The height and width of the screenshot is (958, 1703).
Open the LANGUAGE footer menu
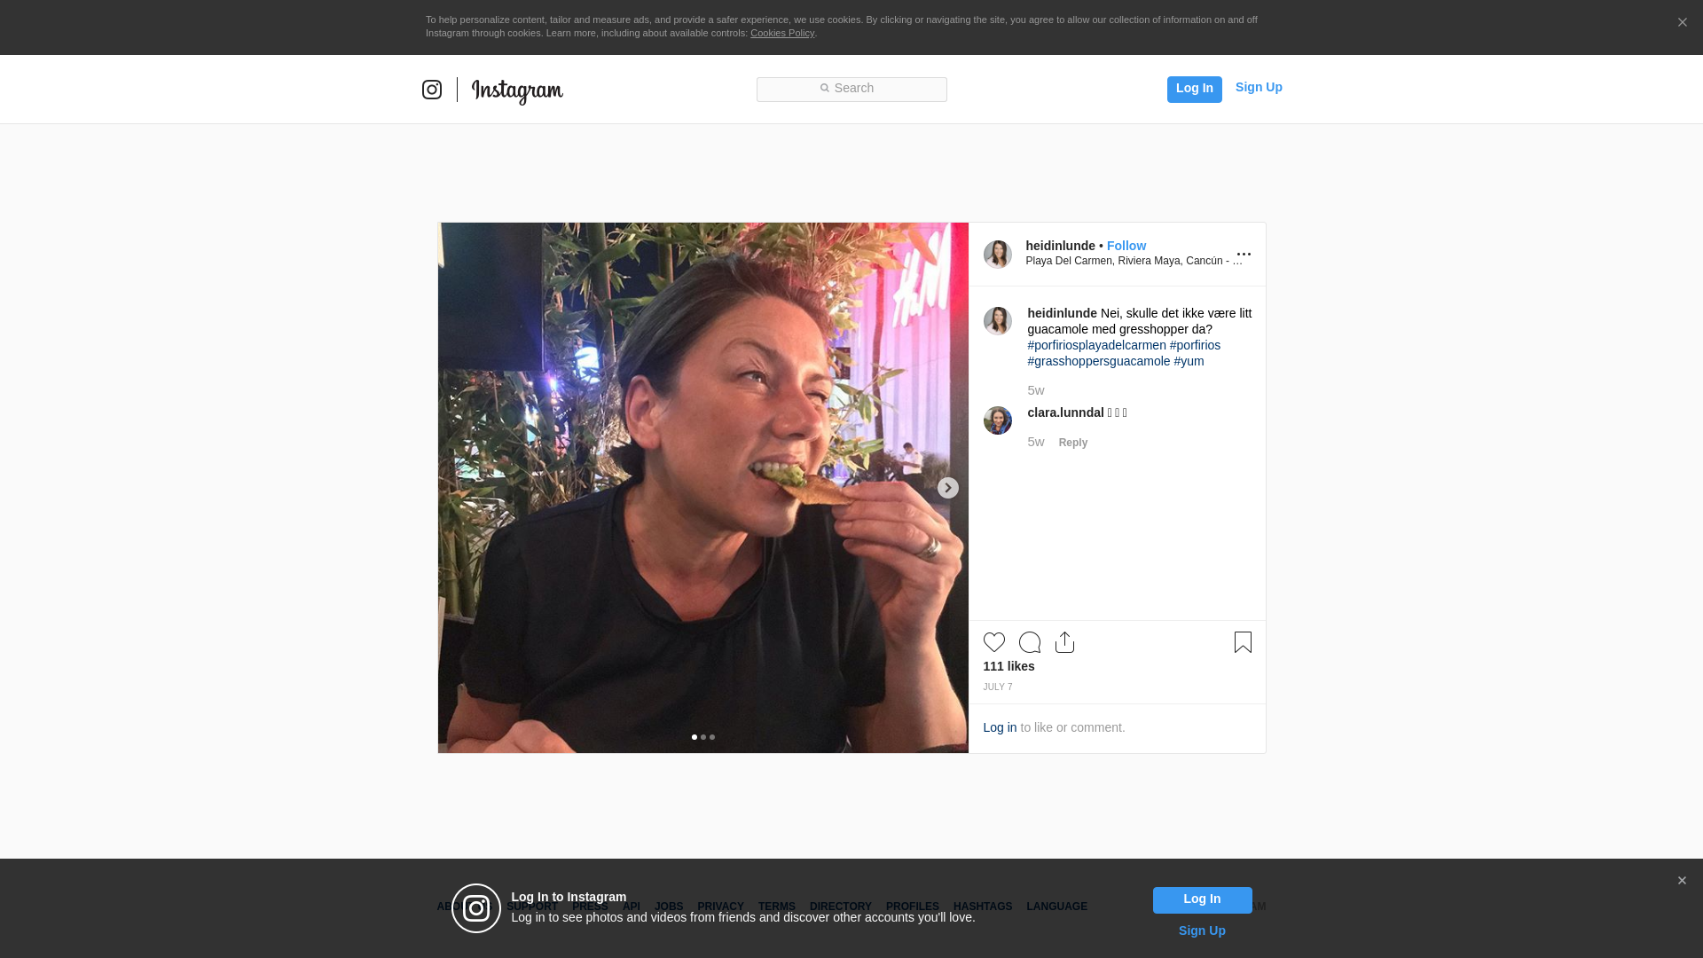pos(1056,907)
